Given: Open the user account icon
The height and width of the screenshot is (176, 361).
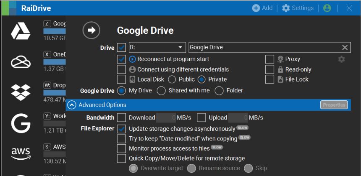Looking at the screenshot, I should [327, 8].
